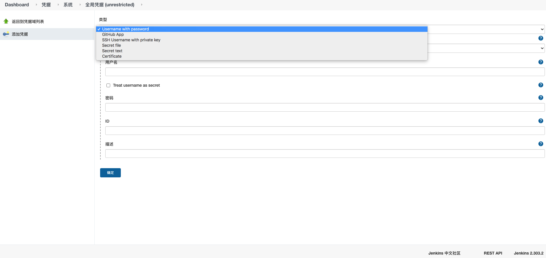
Task: Click 添加凭据 sidebar link
Action: (20, 34)
